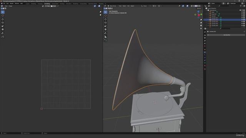
Task: Select the Rotate tool in the UV editor toolbar
Action: click(3, 23)
